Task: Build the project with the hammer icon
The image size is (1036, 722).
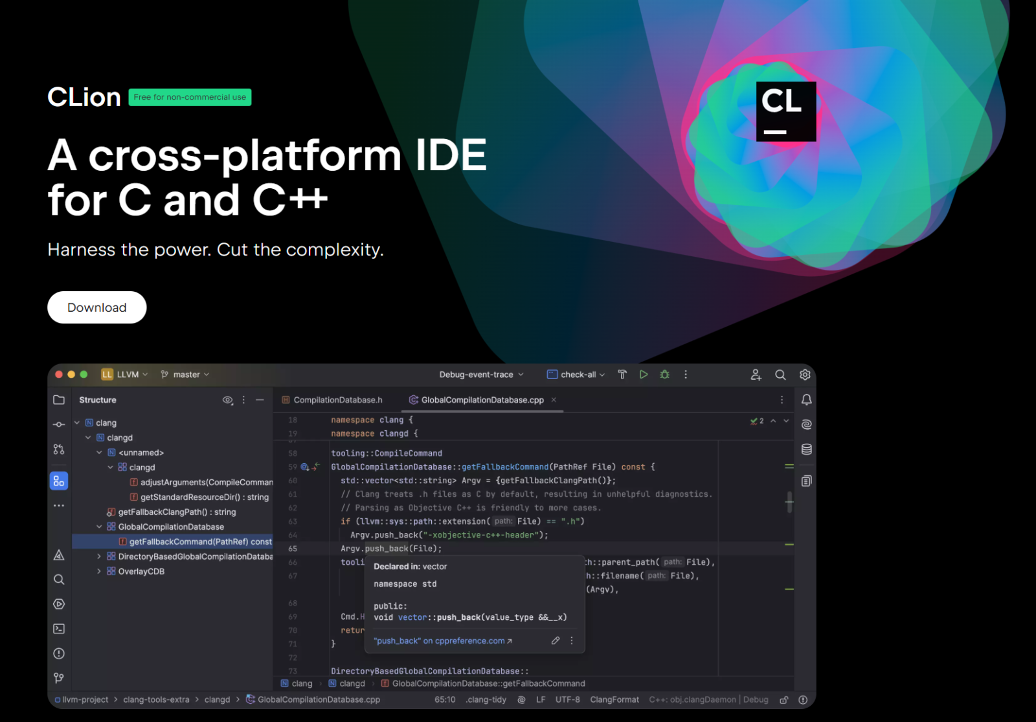Action: pyautogui.click(x=622, y=374)
